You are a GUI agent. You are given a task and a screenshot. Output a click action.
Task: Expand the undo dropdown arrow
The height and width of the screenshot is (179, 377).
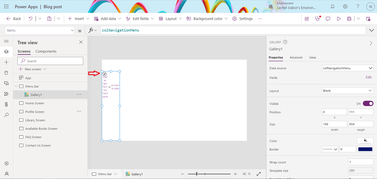(40, 19)
